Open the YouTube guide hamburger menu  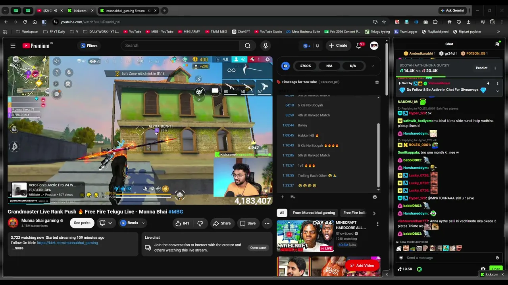(13, 46)
